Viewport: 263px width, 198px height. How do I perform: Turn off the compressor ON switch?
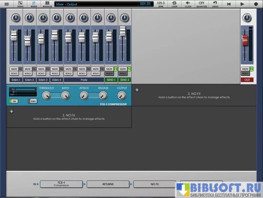pos(13,101)
